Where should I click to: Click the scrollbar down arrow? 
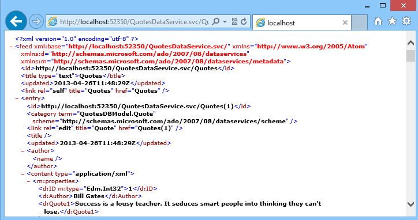coord(410,204)
